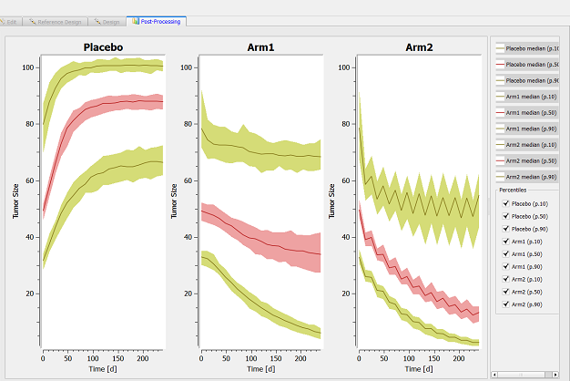Switch to the Reference Design tab
Screen dimensions: 570x381
point(56,20)
